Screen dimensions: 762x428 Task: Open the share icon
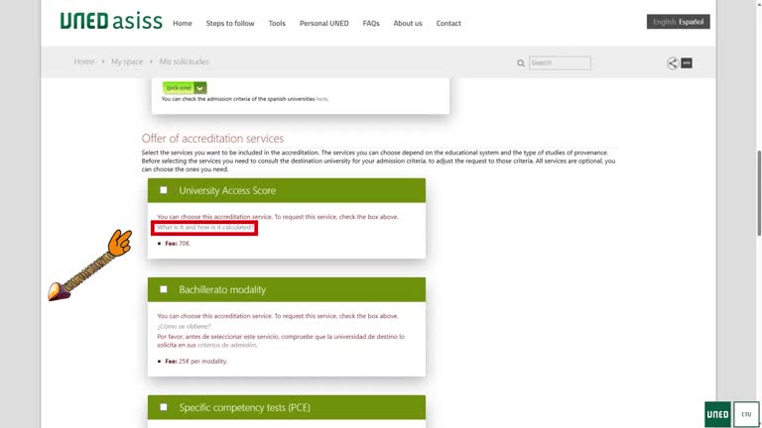coord(673,63)
